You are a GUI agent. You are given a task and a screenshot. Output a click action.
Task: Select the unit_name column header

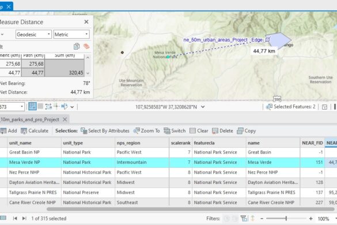[34, 142]
